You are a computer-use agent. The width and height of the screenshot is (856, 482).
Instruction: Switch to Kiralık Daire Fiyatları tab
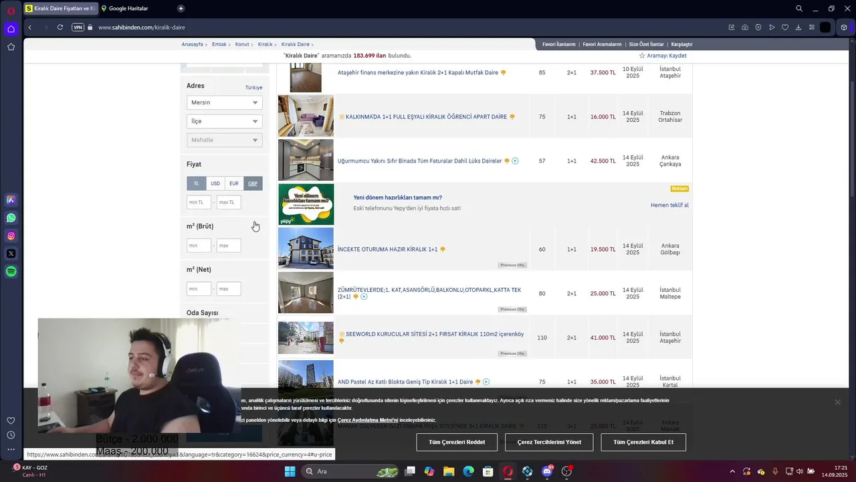60,9
